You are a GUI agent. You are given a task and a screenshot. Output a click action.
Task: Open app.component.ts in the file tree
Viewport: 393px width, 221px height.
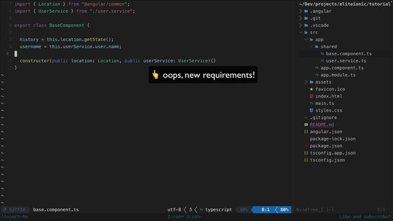click(342, 68)
